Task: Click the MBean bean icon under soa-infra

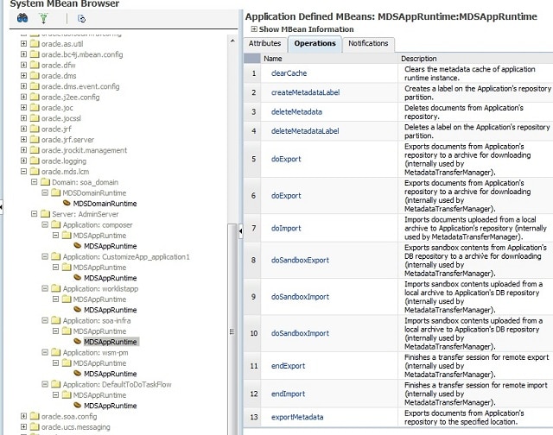Action: pos(77,341)
